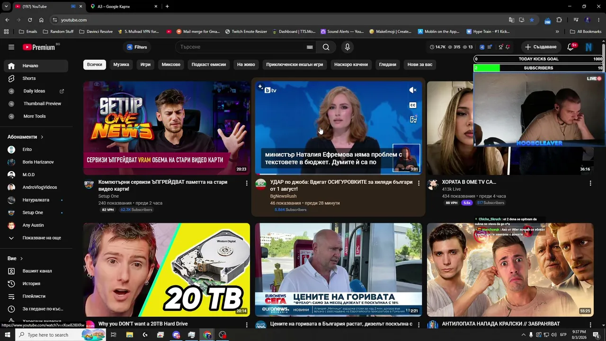
Task: Show more bookmarks with the double chevron
Action: (x=557, y=32)
